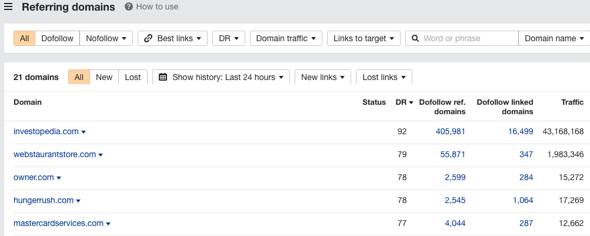The height and width of the screenshot is (236, 590).
Task: Click the DR value 77 for mastercardservices.com
Action: (x=402, y=223)
